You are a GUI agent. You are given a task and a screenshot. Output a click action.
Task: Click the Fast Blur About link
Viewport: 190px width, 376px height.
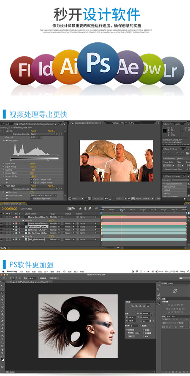click(51, 186)
